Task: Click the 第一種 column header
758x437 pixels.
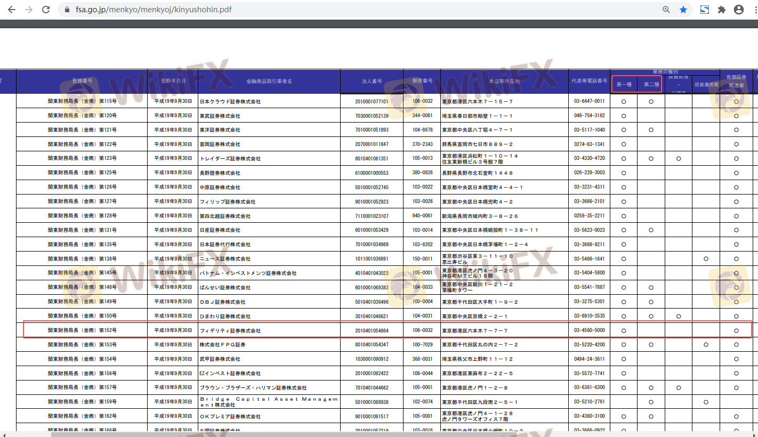Action: [624, 84]
